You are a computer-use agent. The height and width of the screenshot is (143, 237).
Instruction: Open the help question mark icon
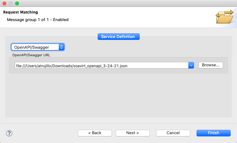point(9,133)
